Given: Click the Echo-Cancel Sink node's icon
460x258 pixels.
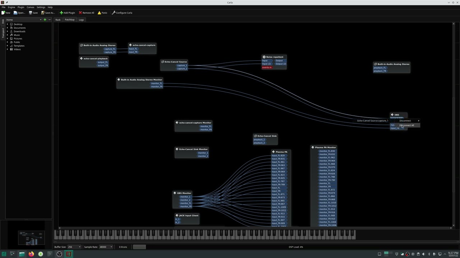Looking at the screenshot, I should point(255,136).
